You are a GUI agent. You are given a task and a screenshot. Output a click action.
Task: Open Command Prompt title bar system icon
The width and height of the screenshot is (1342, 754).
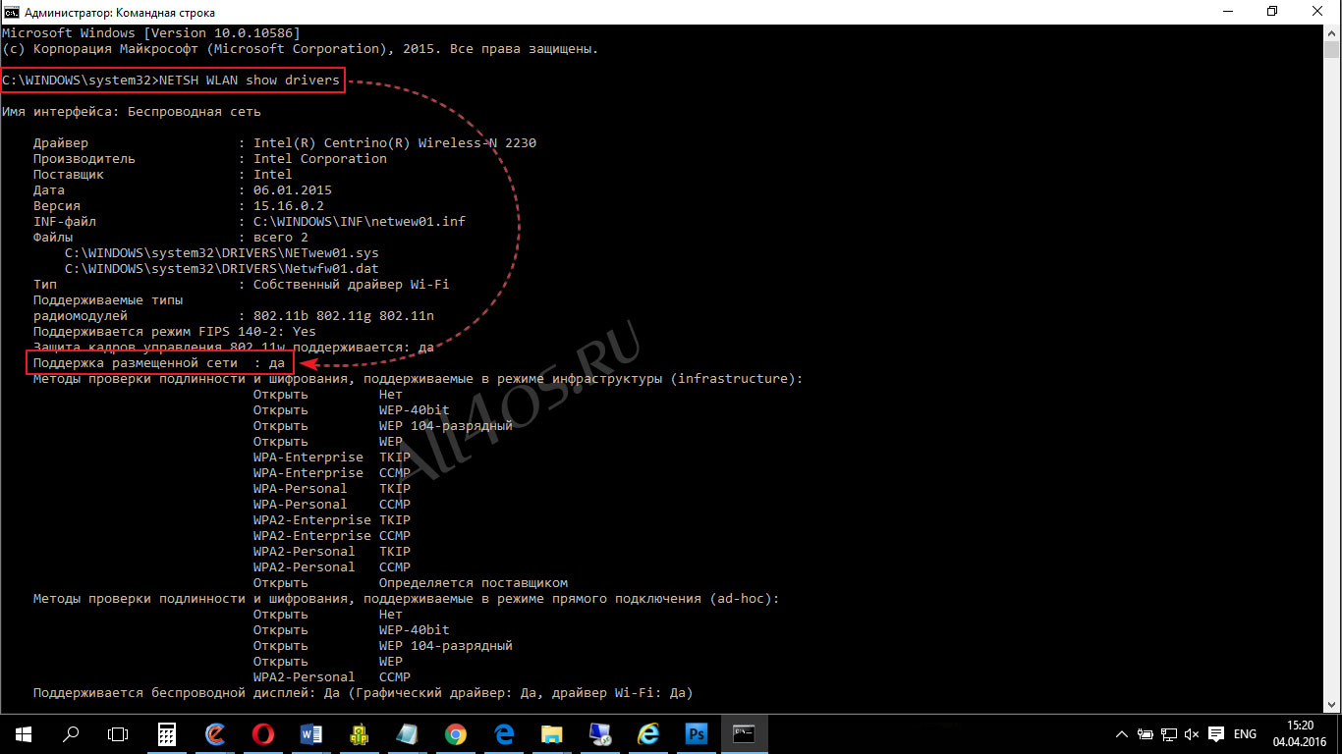[x=11, y=13]
